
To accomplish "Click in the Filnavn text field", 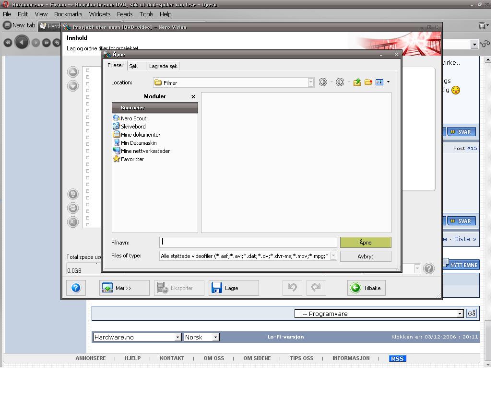I will [248, 242].
